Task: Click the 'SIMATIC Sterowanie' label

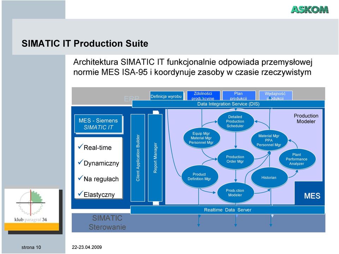Action: coord(107,223)
